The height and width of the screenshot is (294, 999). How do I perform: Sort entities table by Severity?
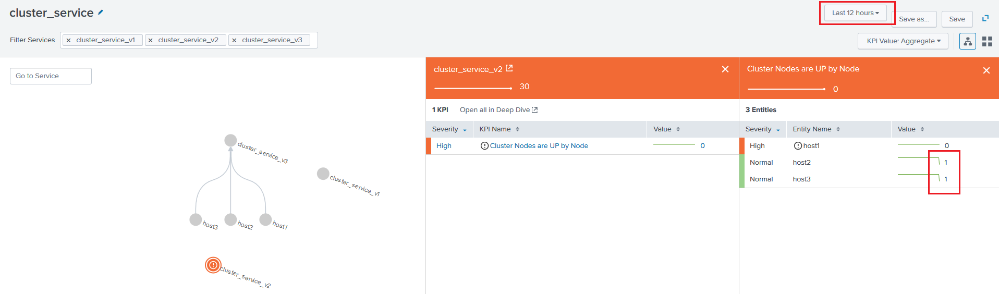(x=763, y=129)
